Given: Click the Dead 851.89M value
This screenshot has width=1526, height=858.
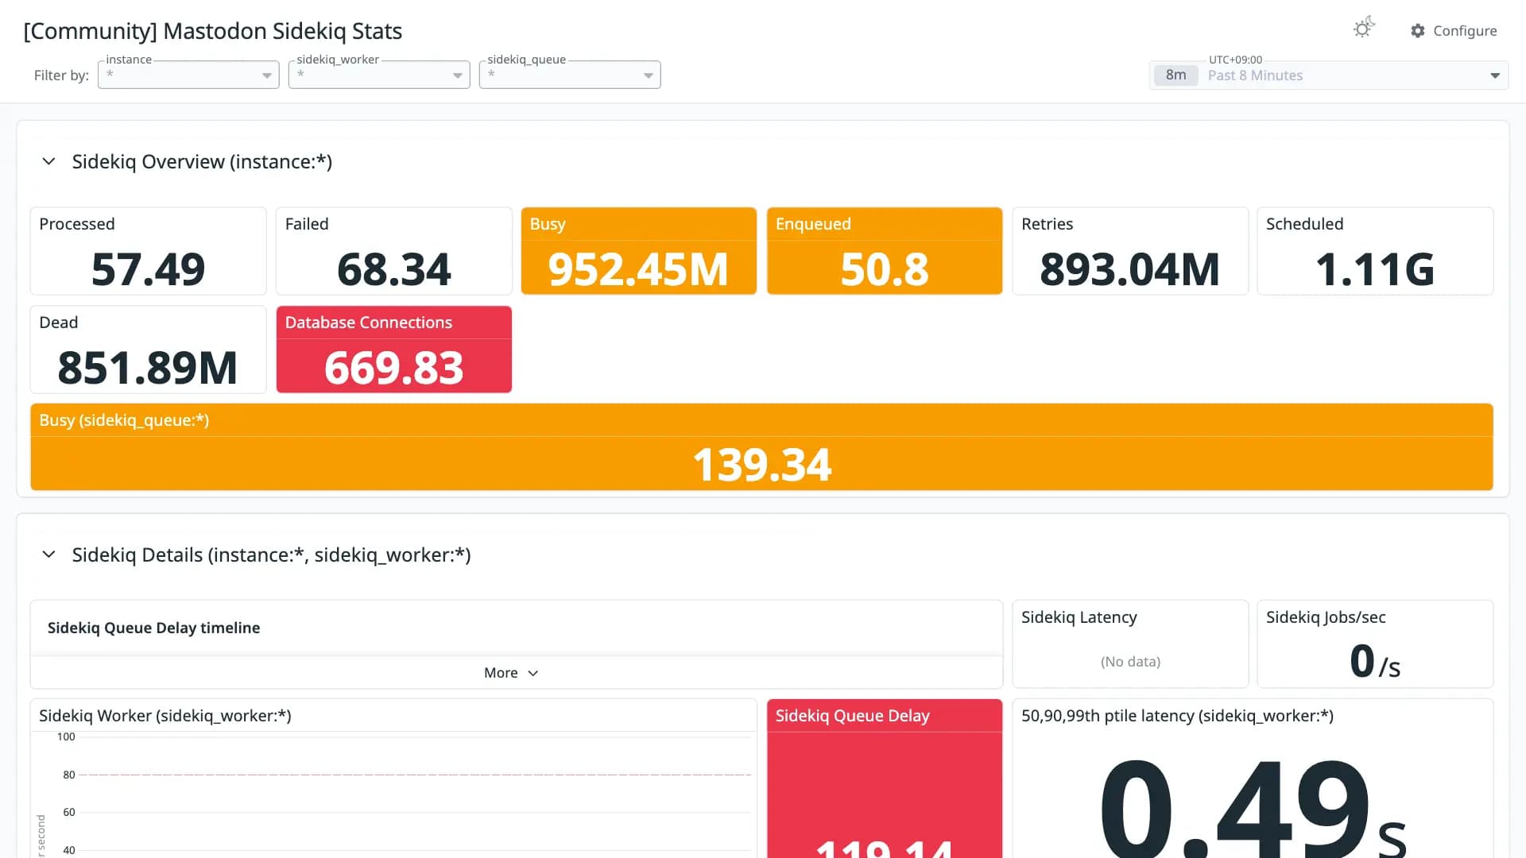Looking at the screenshot, I should [148, 368].
